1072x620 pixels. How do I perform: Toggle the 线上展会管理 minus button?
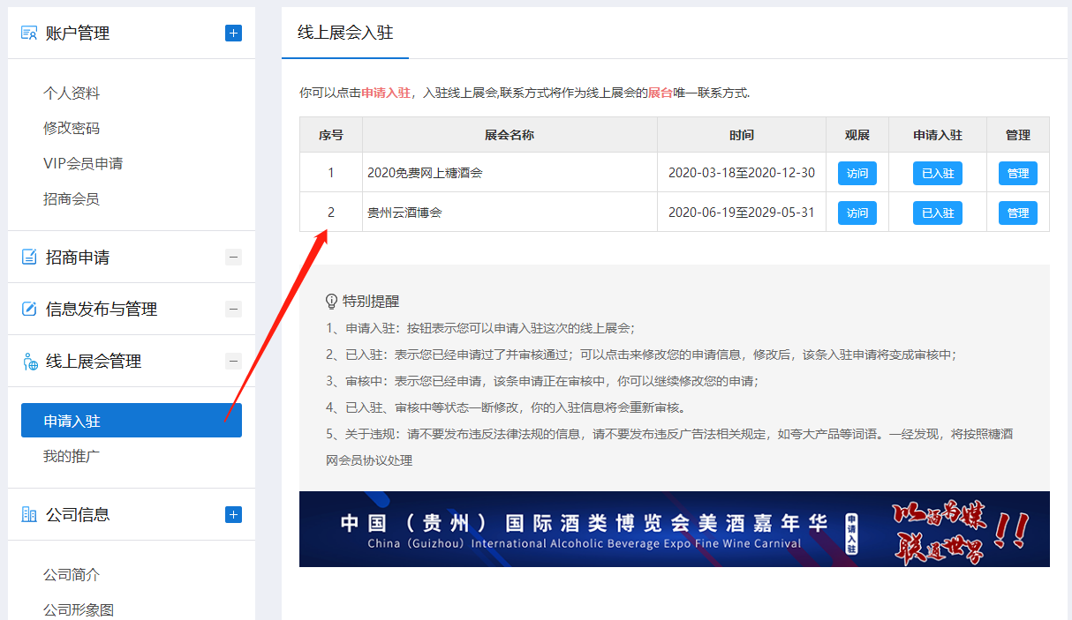[233, 362]
